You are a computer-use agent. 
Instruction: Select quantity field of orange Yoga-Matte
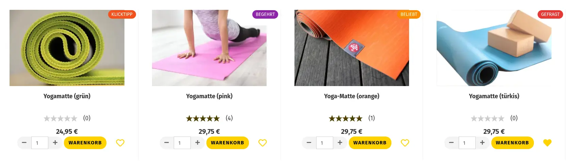(324, 143)
